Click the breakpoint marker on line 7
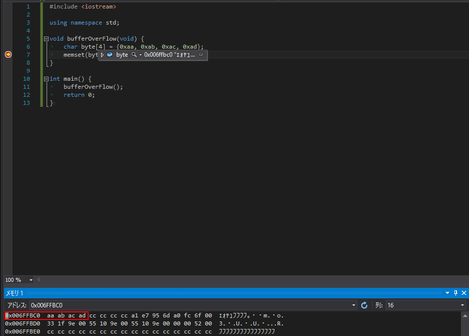The width and height of the screenshot is (469, 336). pos(9,55)
